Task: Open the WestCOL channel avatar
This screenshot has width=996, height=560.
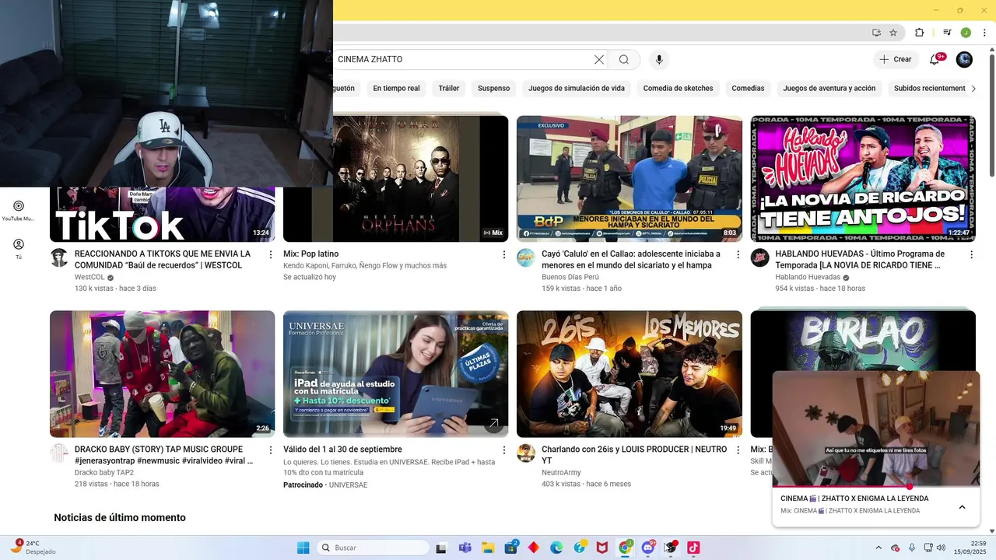Action: tap(59, 257)
